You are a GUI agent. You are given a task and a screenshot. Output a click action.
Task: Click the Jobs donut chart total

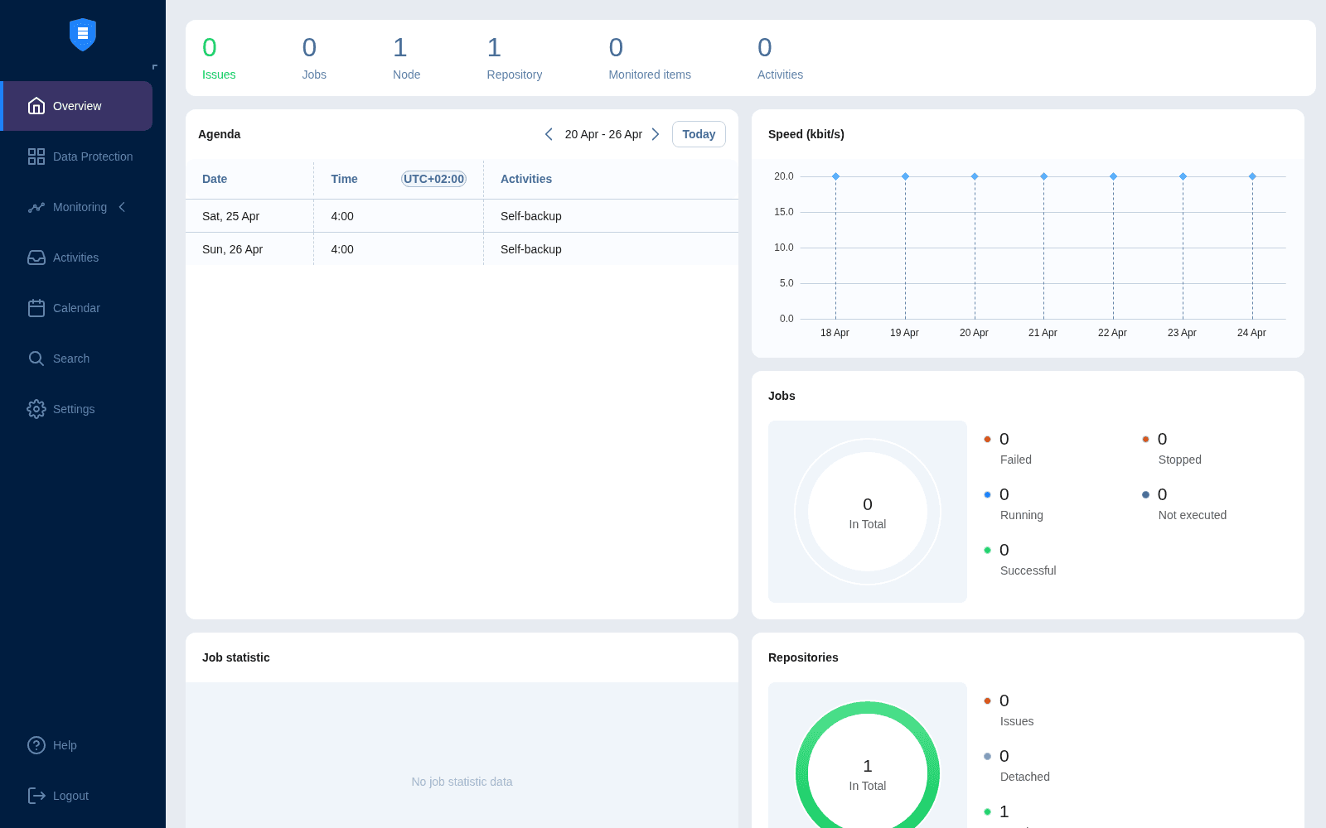(x=867, y=512)
